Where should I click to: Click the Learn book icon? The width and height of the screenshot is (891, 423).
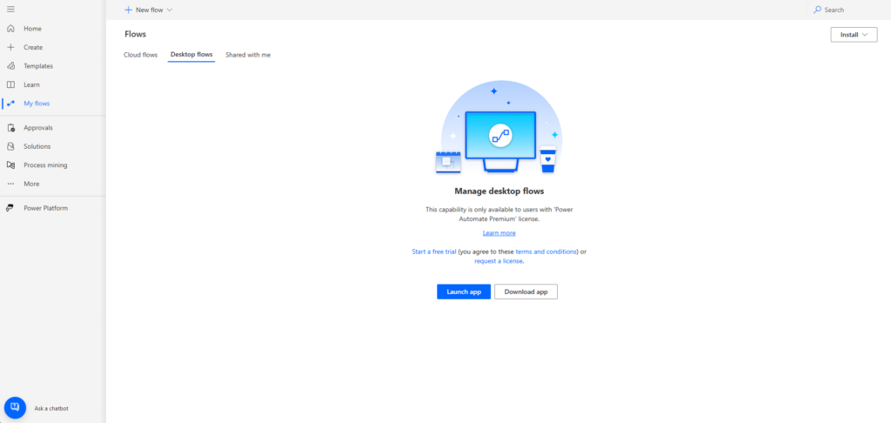[10, 84]
